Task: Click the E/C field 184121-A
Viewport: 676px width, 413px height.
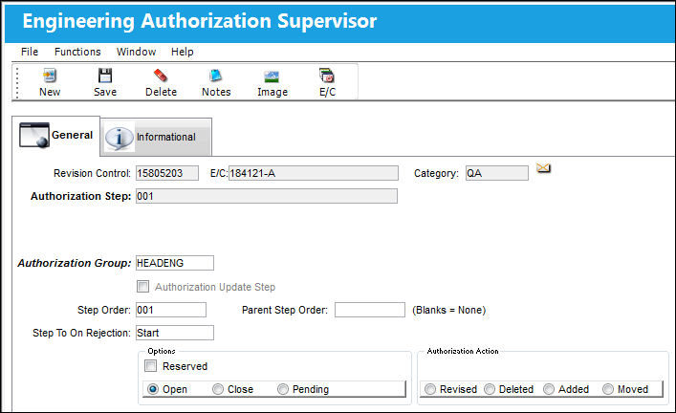Action: click(x=314, y=173)
